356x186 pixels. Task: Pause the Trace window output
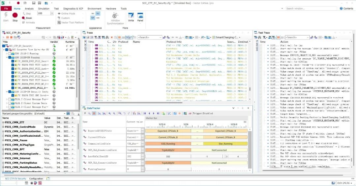click(119, 37)
